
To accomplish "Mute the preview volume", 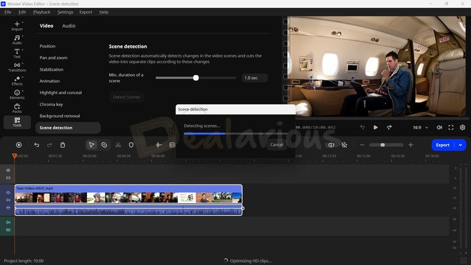I will 439,128.
